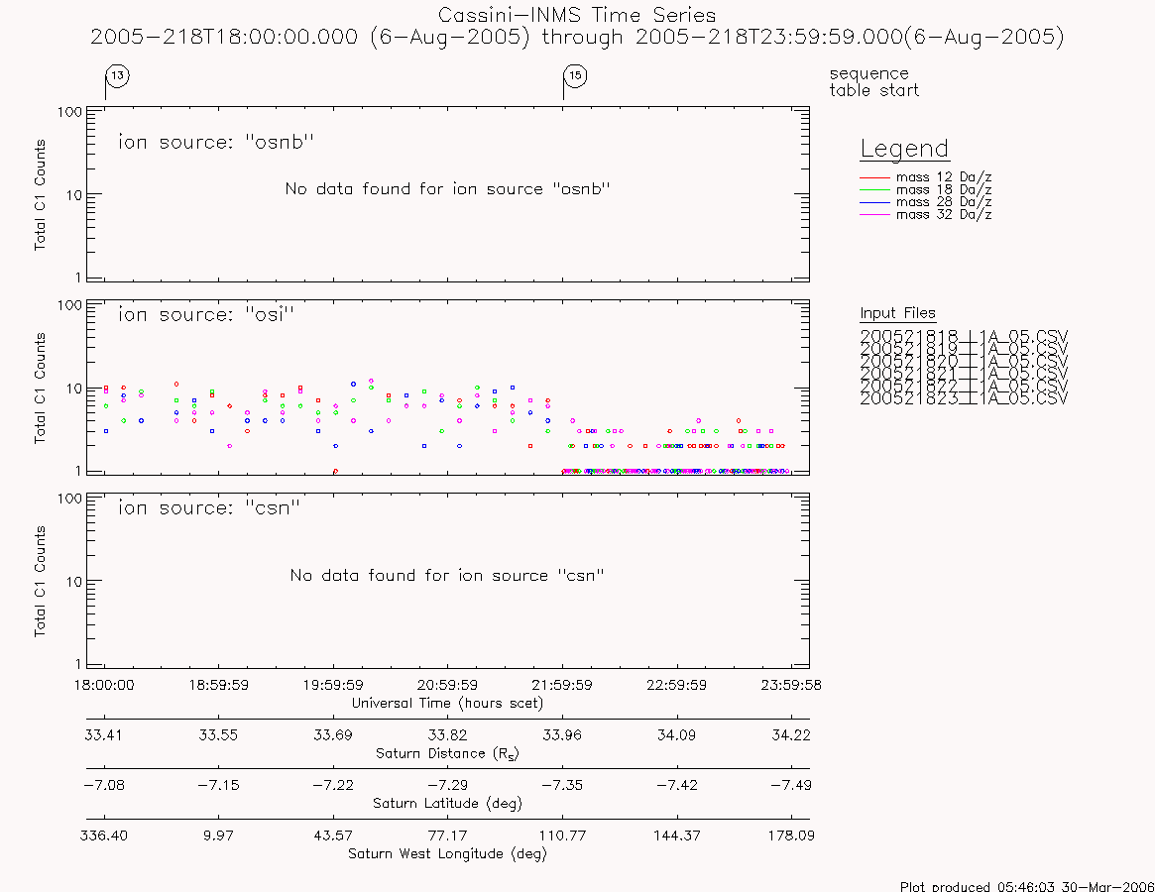Screen dimensions: 1155x892
Task: Click input file 200521823_1A_05.CSV
Action: coord(964,398)
